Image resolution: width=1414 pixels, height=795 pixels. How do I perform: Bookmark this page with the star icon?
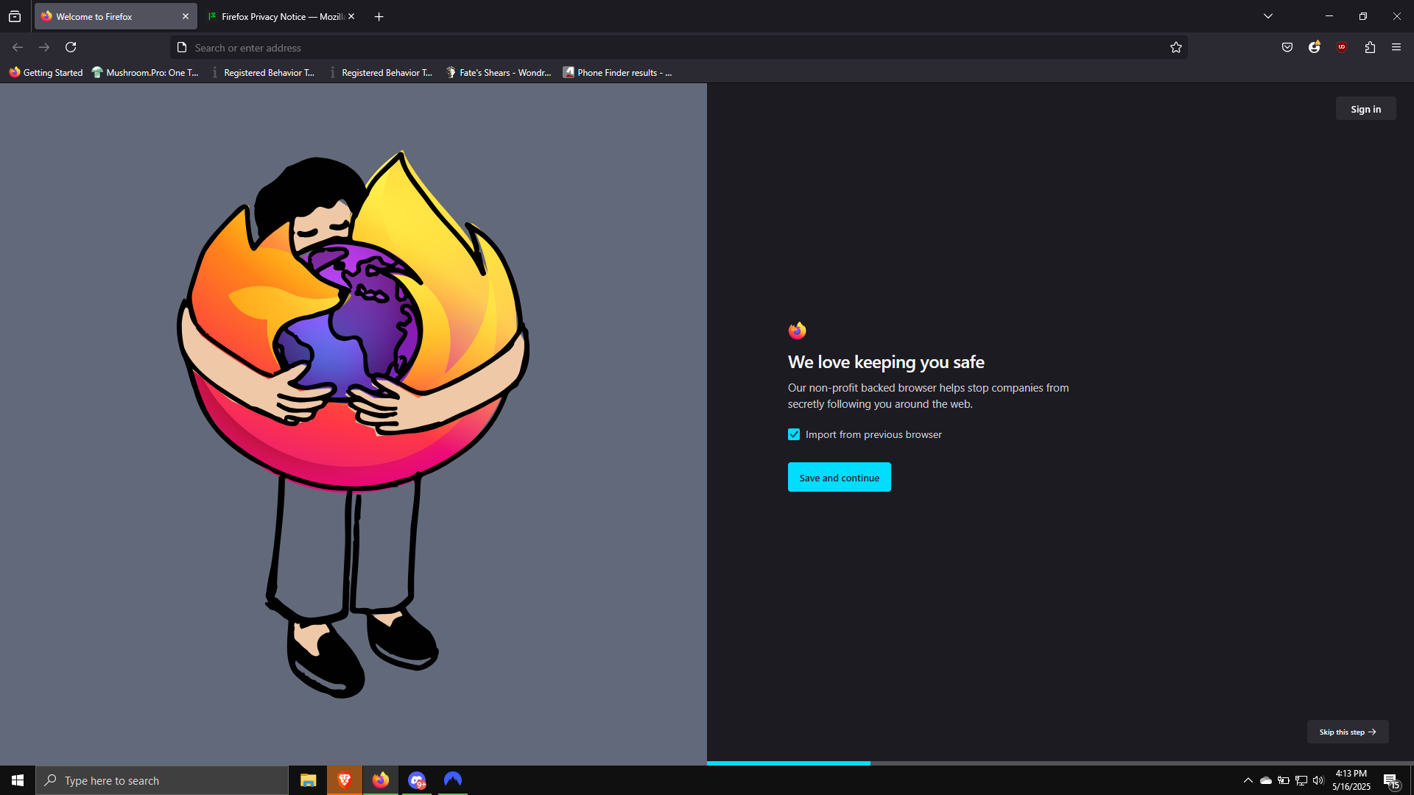click(x=1175, y=48)
